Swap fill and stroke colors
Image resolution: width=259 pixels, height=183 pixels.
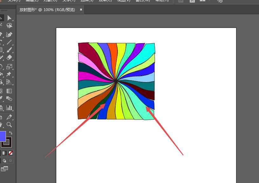(11, 133)
